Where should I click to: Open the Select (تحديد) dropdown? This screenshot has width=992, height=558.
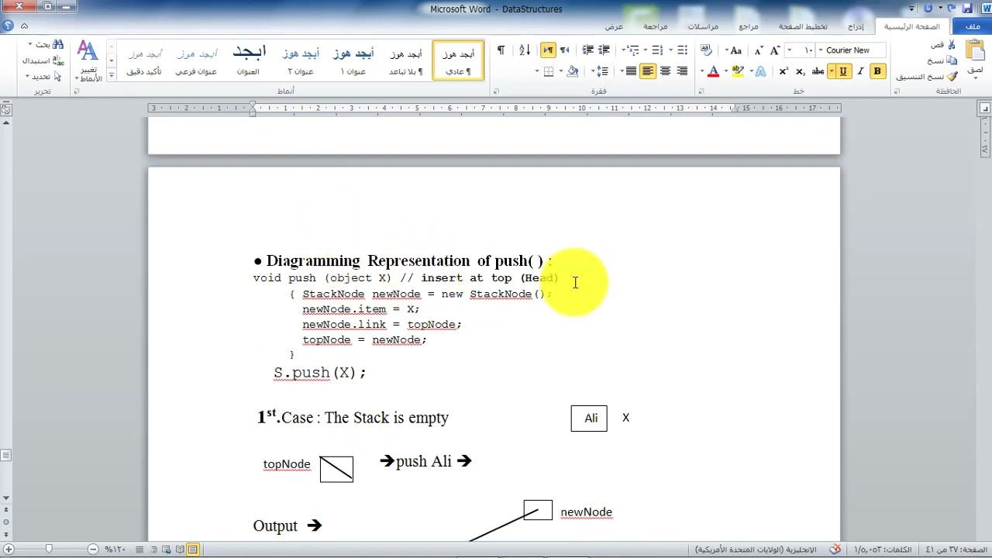tap(44, 77)
